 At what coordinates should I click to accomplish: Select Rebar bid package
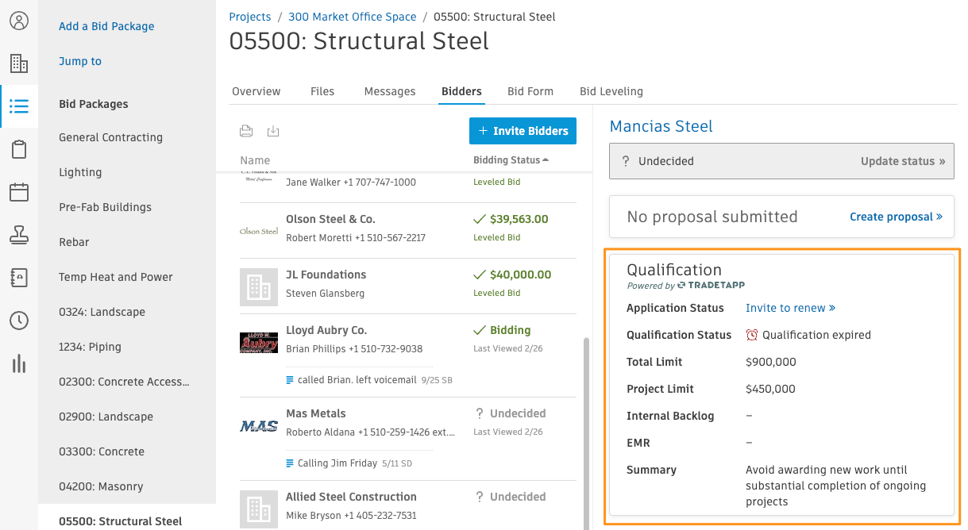tap(74, 242)
